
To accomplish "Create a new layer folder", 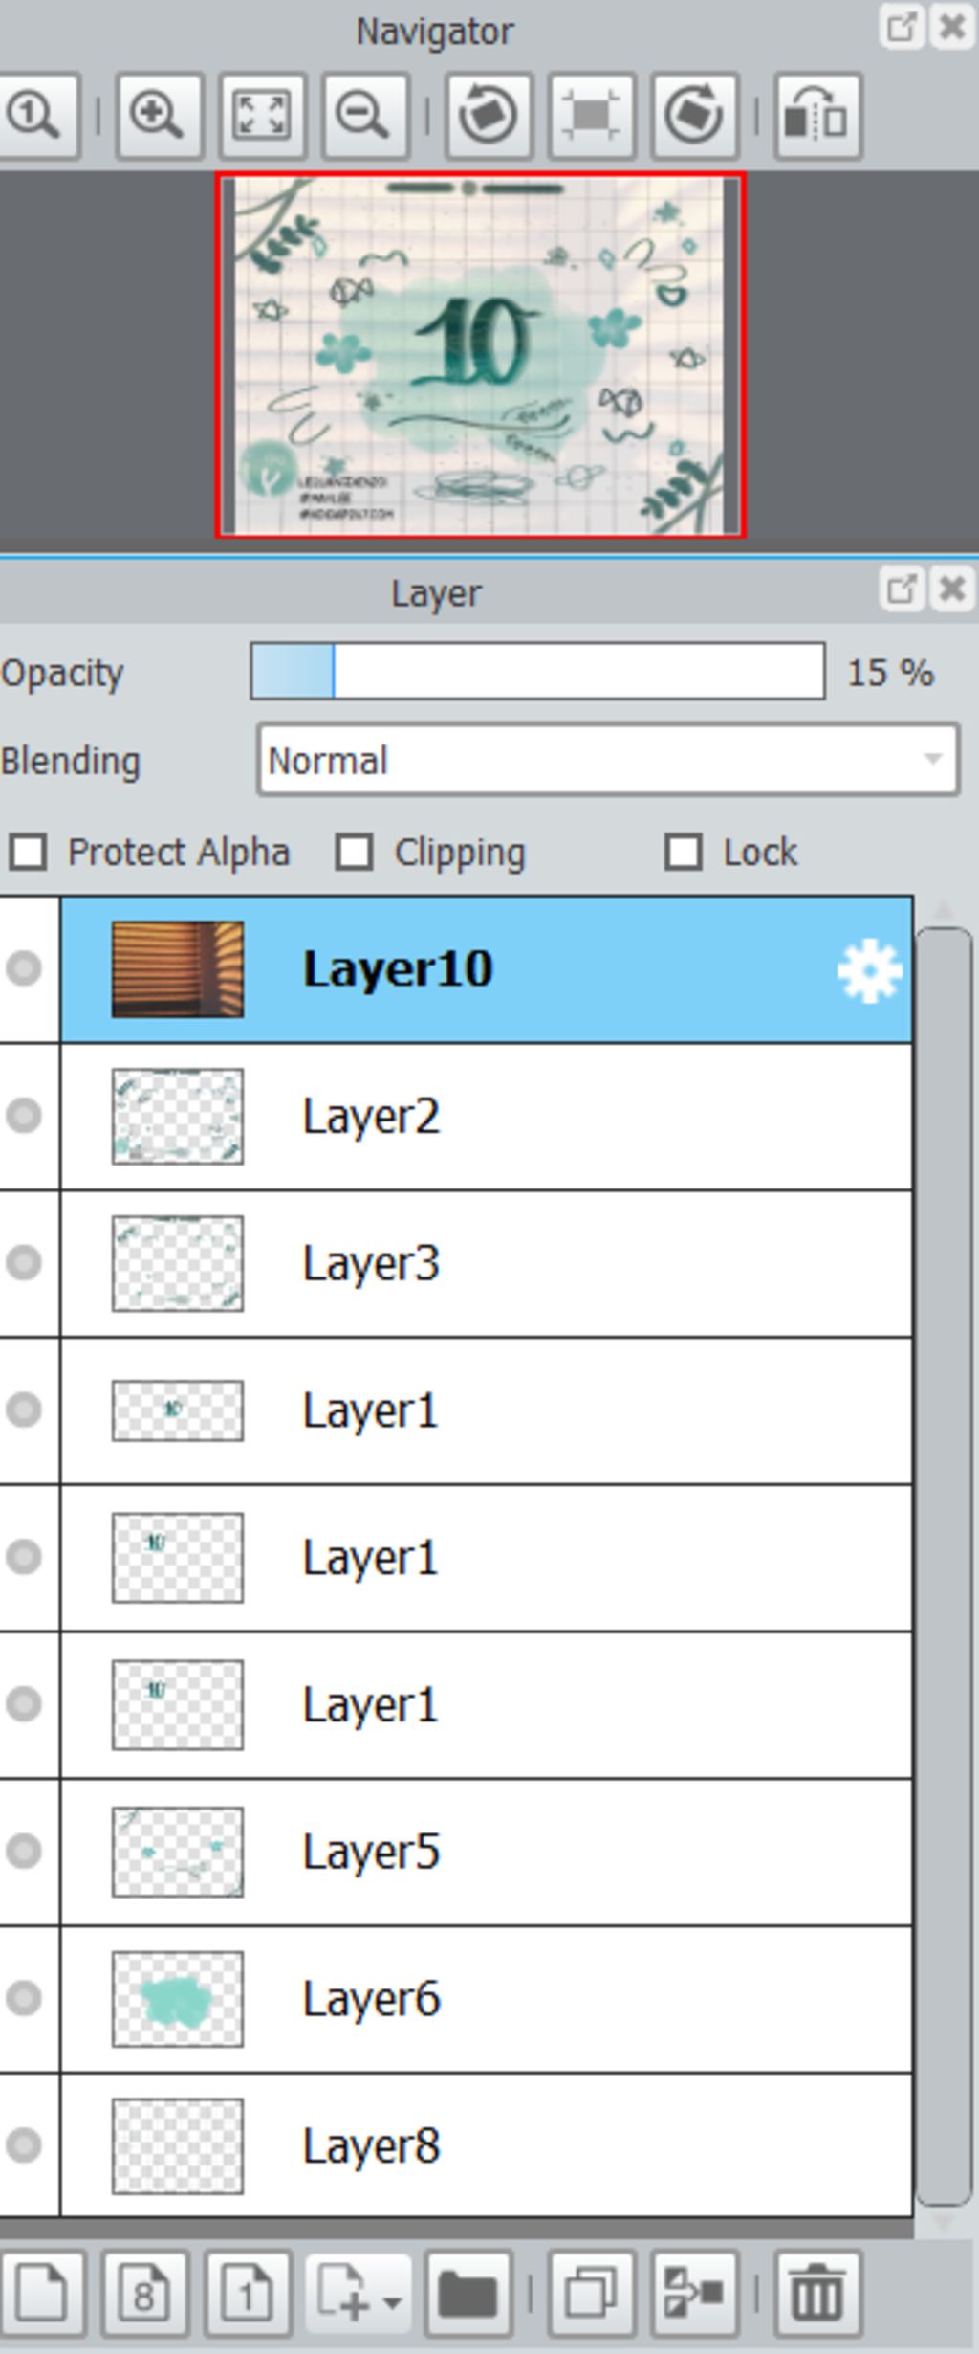I will [x=468, y=2294].
